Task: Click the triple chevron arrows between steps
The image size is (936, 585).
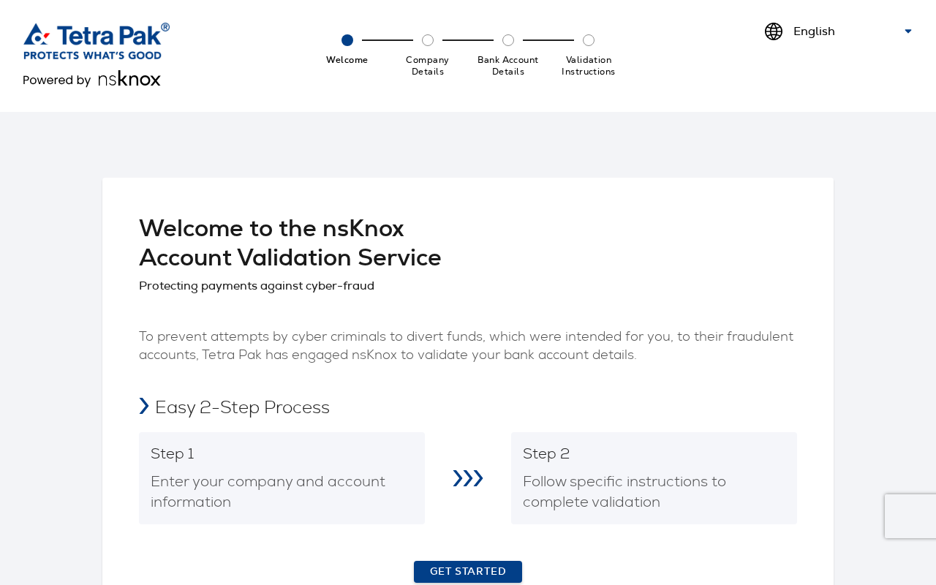Action: [468, 478]
